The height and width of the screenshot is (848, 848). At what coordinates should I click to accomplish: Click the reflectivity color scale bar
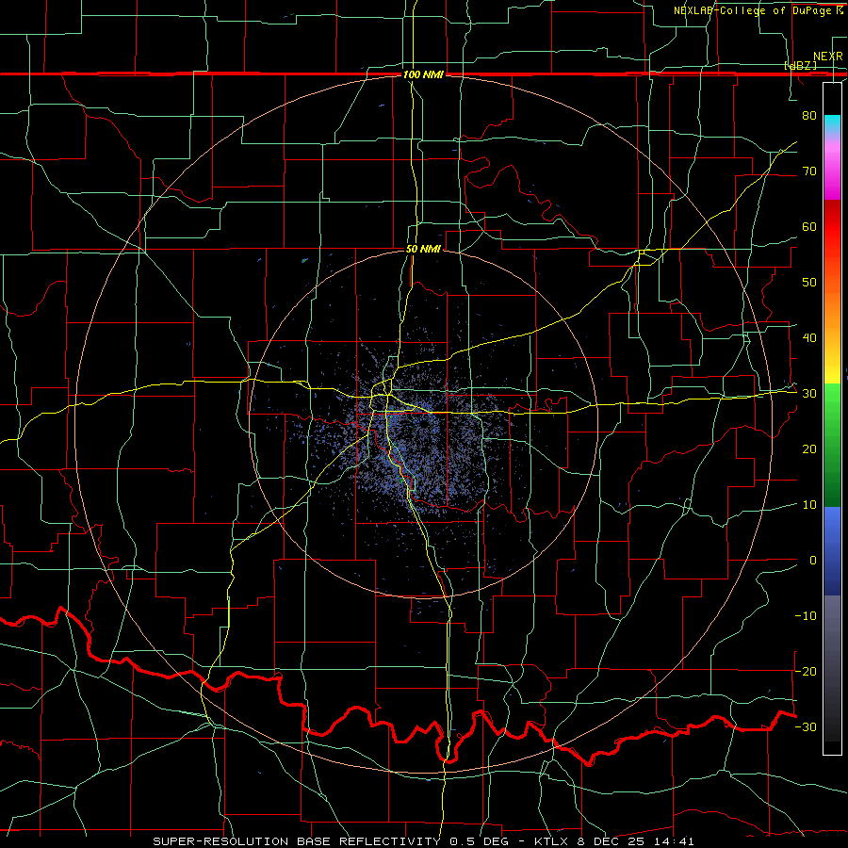click(x=832, y=418)
